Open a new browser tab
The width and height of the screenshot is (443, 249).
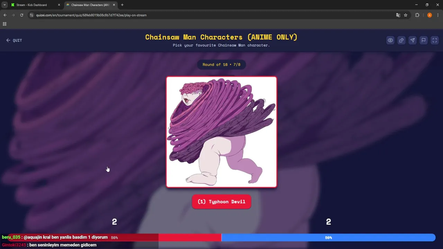pos(122,5)
